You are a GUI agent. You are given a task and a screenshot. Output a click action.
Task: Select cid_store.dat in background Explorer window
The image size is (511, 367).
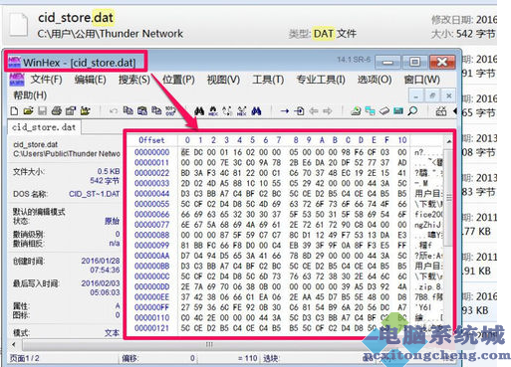[76, 18]
